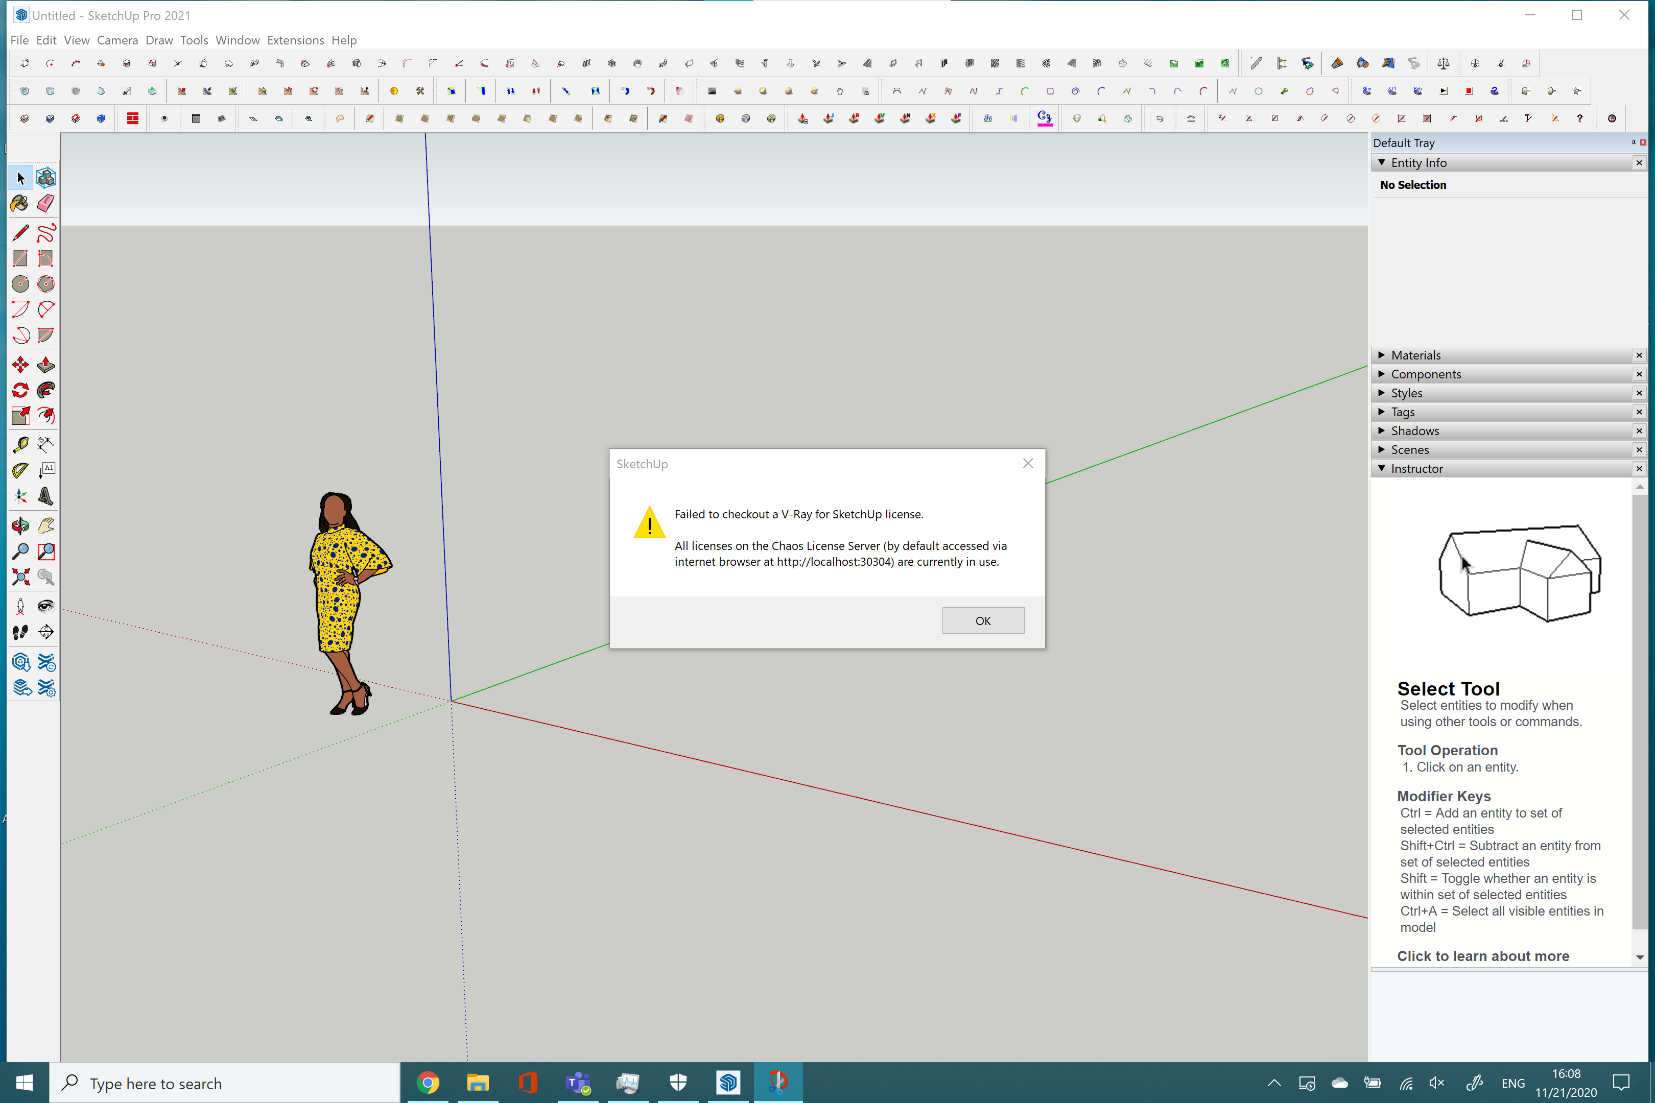This screenshot has width=1655, height=1103.
Task: Choose the Protractor tool
Action: pyautogui.click(x=20, y=471)
